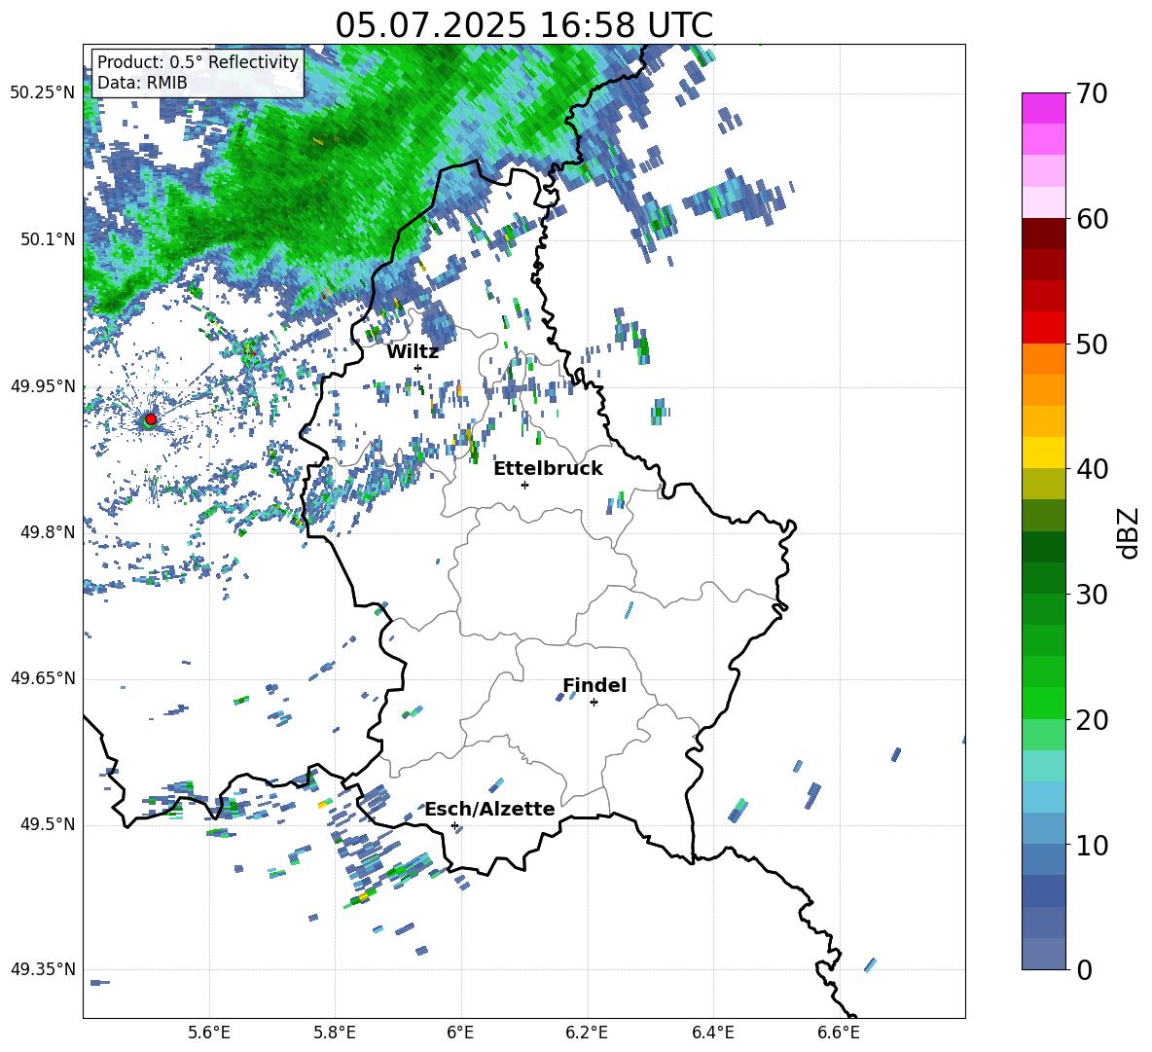
Task: Click the title 05.07.2025 16:58 UTC
Action: click(523, 25)
